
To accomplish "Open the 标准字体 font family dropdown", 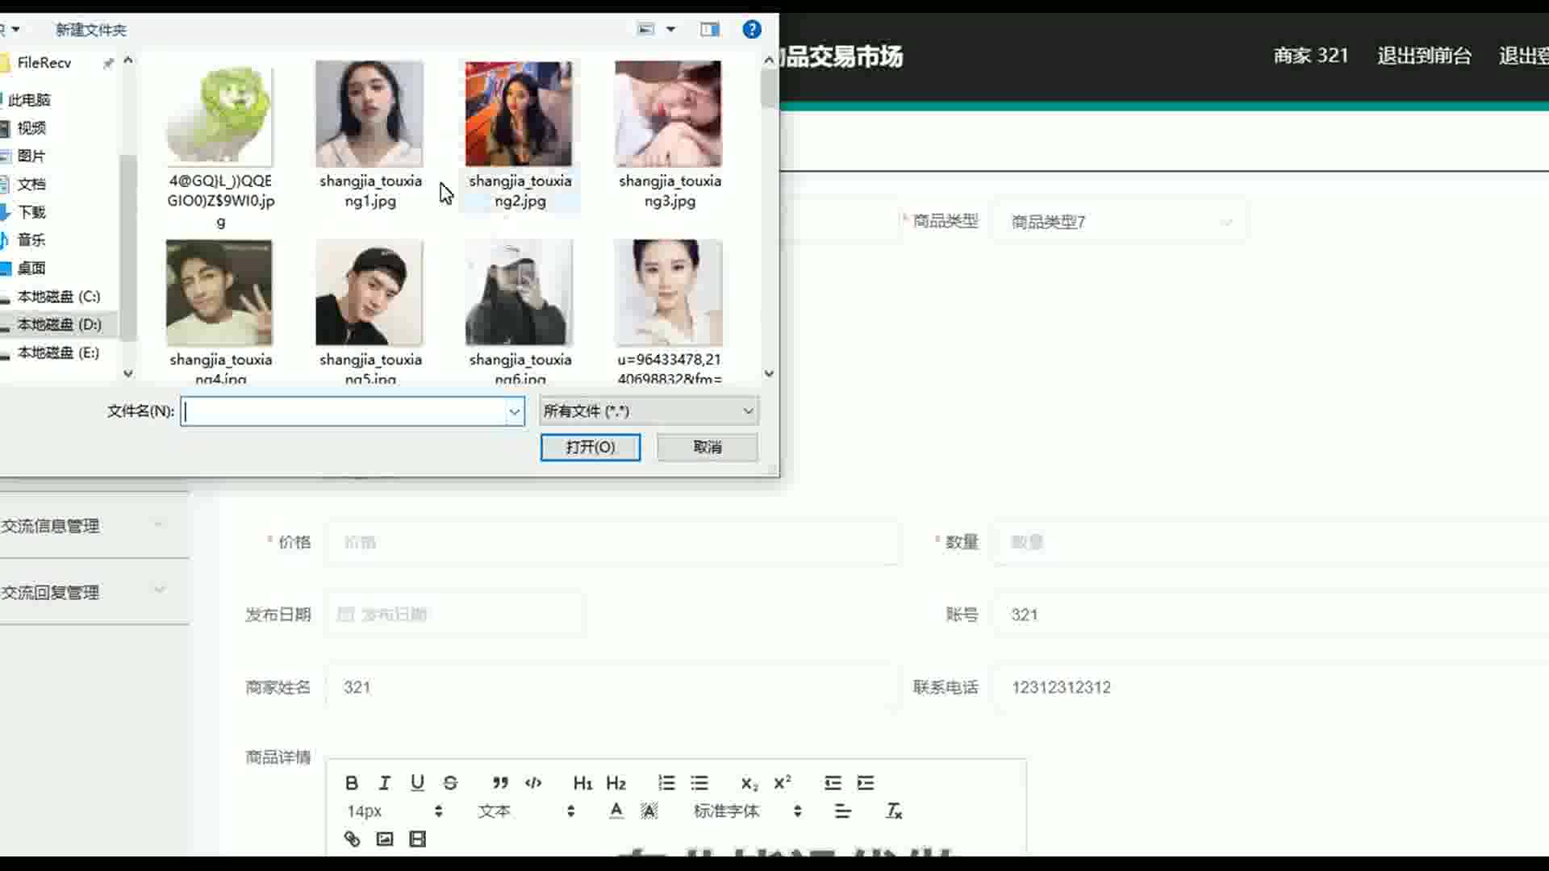I will pyautogui.click(x=747, y=811).
